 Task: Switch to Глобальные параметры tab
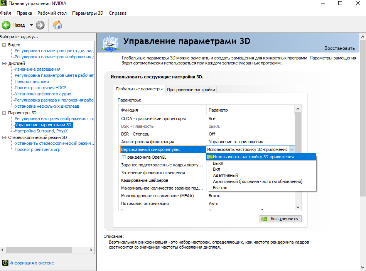139,89
